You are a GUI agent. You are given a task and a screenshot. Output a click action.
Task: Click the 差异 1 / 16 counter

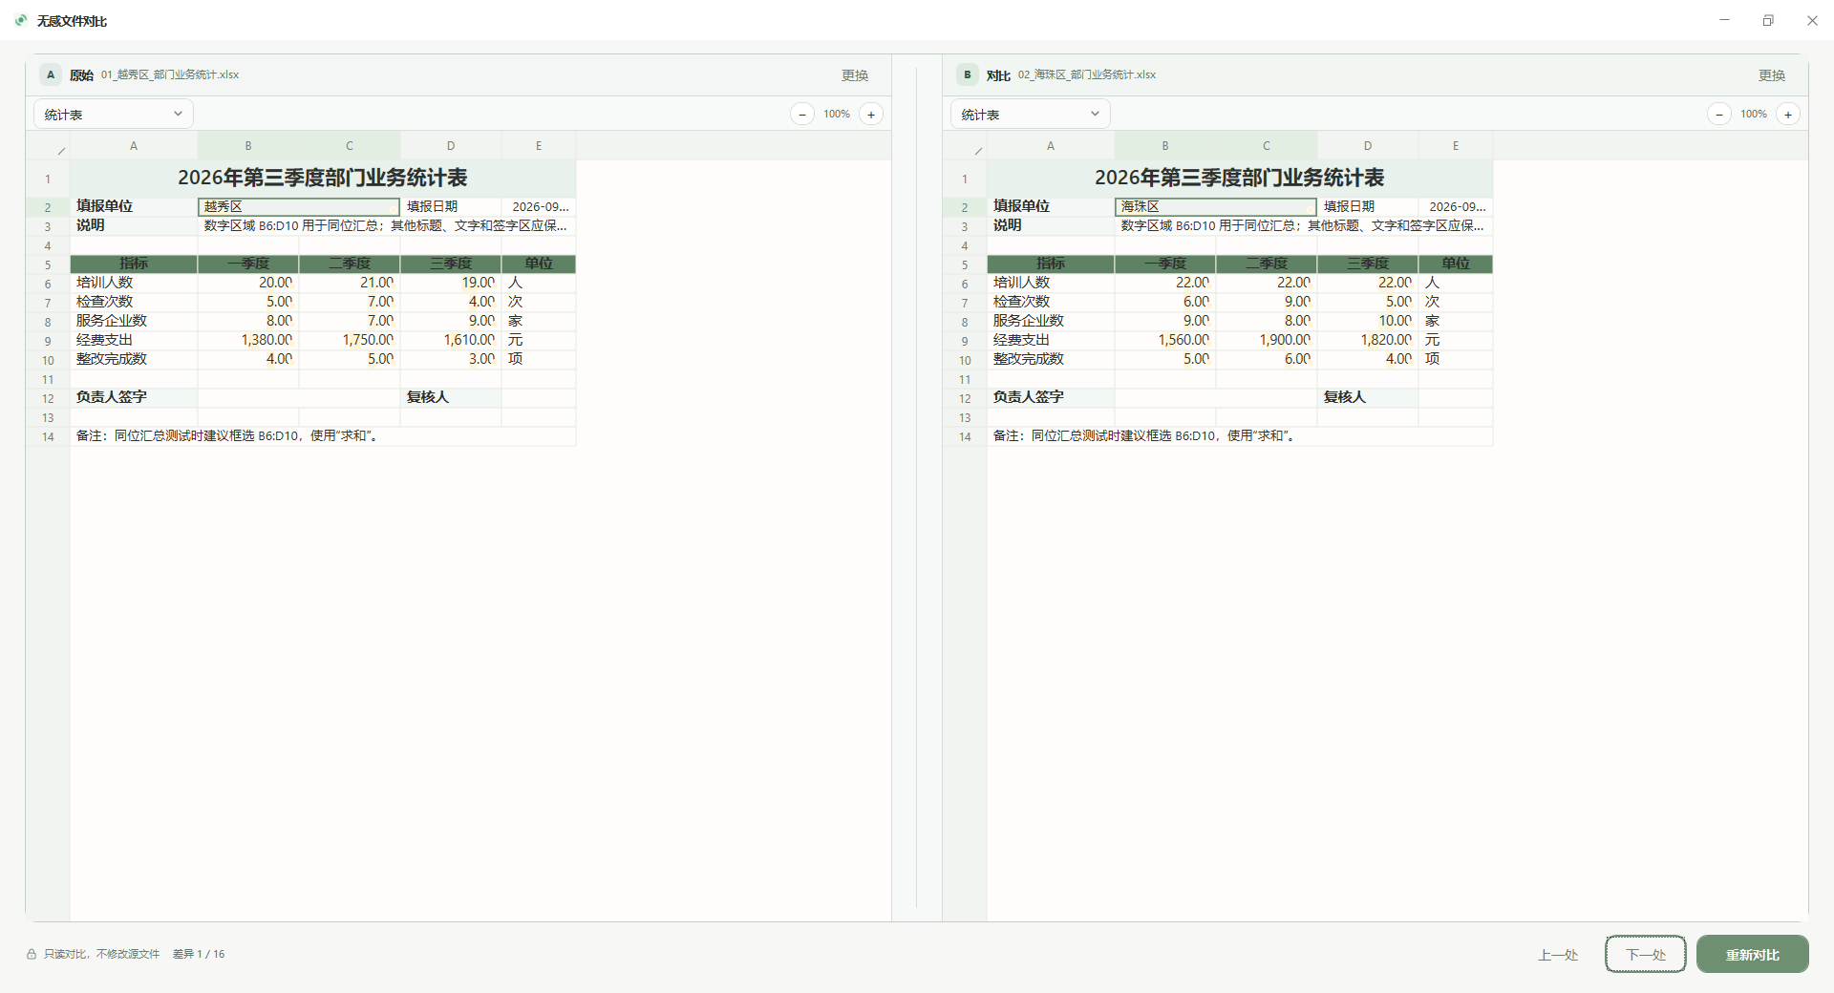point(199,954)
